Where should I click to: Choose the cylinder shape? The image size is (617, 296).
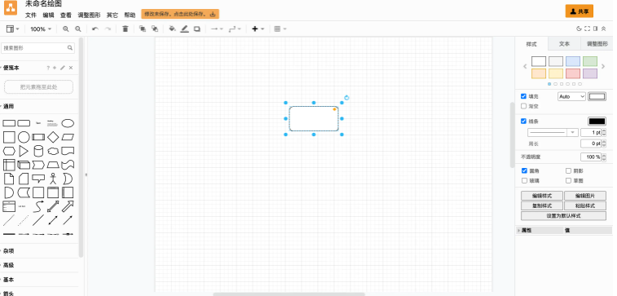click(38, 151)
